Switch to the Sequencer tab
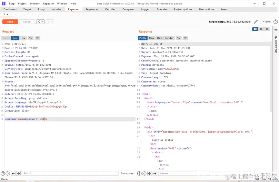 pos(92,9)
